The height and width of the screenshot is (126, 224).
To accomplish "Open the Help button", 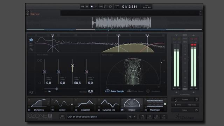I will 164,117.
